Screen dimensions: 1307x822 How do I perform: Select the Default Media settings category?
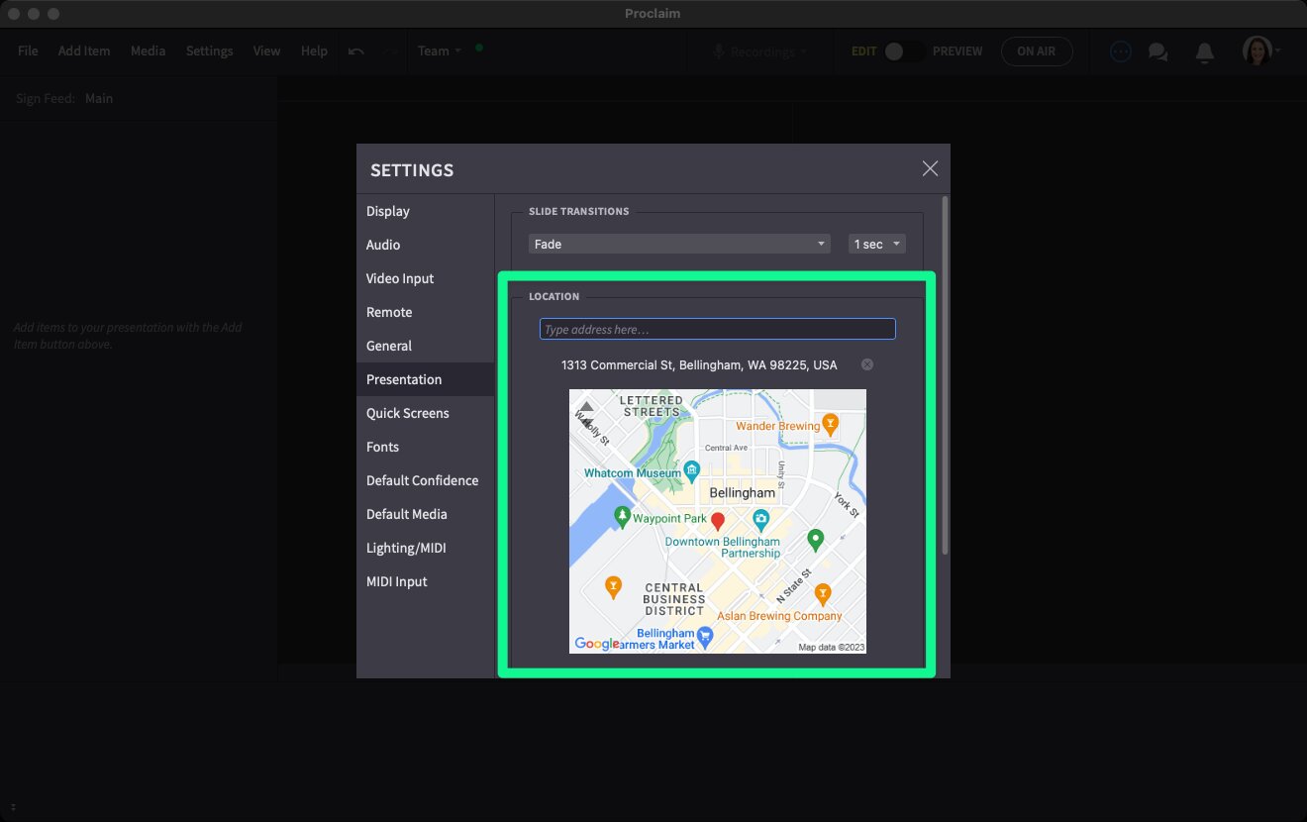point(425,514)
